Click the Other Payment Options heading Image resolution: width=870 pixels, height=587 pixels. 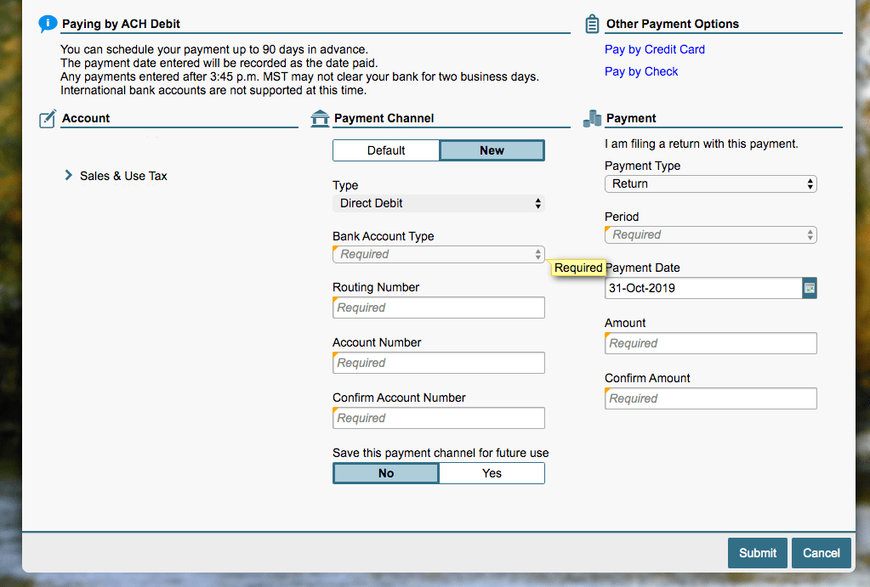(x=673, y=24)
